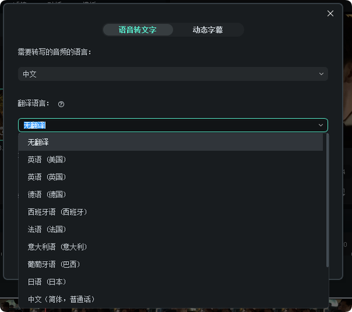
Task: Click the highlighted 无翻译 input field
Action: 173,125
